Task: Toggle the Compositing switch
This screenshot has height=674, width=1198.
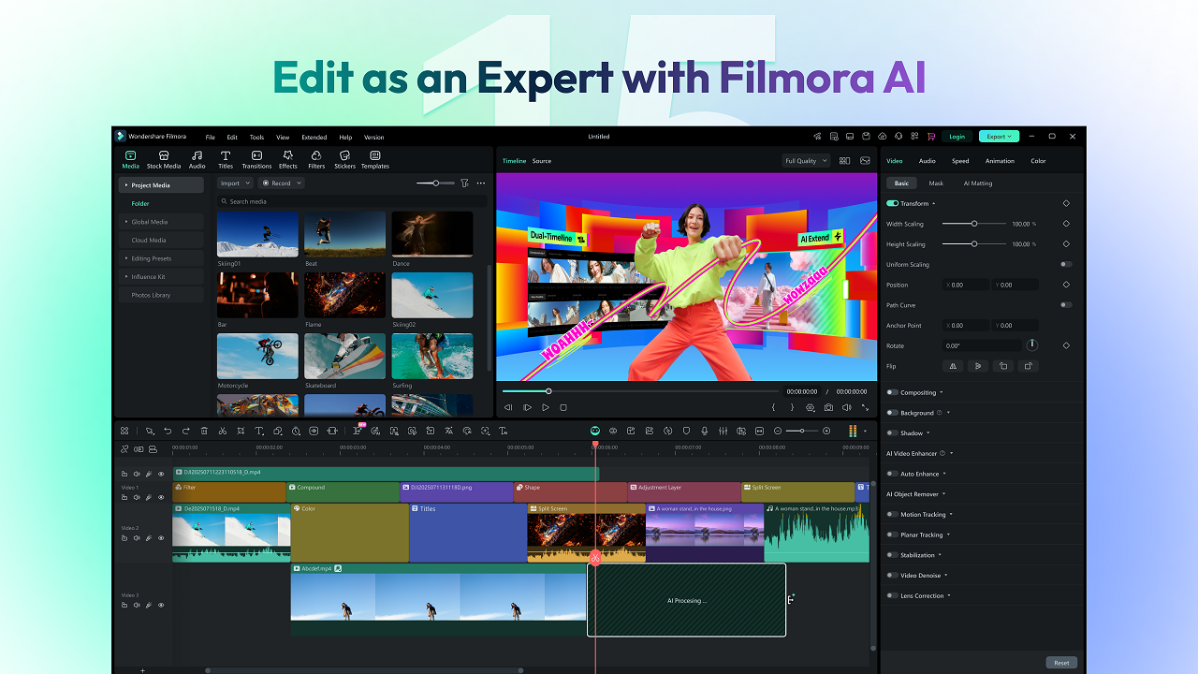Action: [x=892, y=392]
